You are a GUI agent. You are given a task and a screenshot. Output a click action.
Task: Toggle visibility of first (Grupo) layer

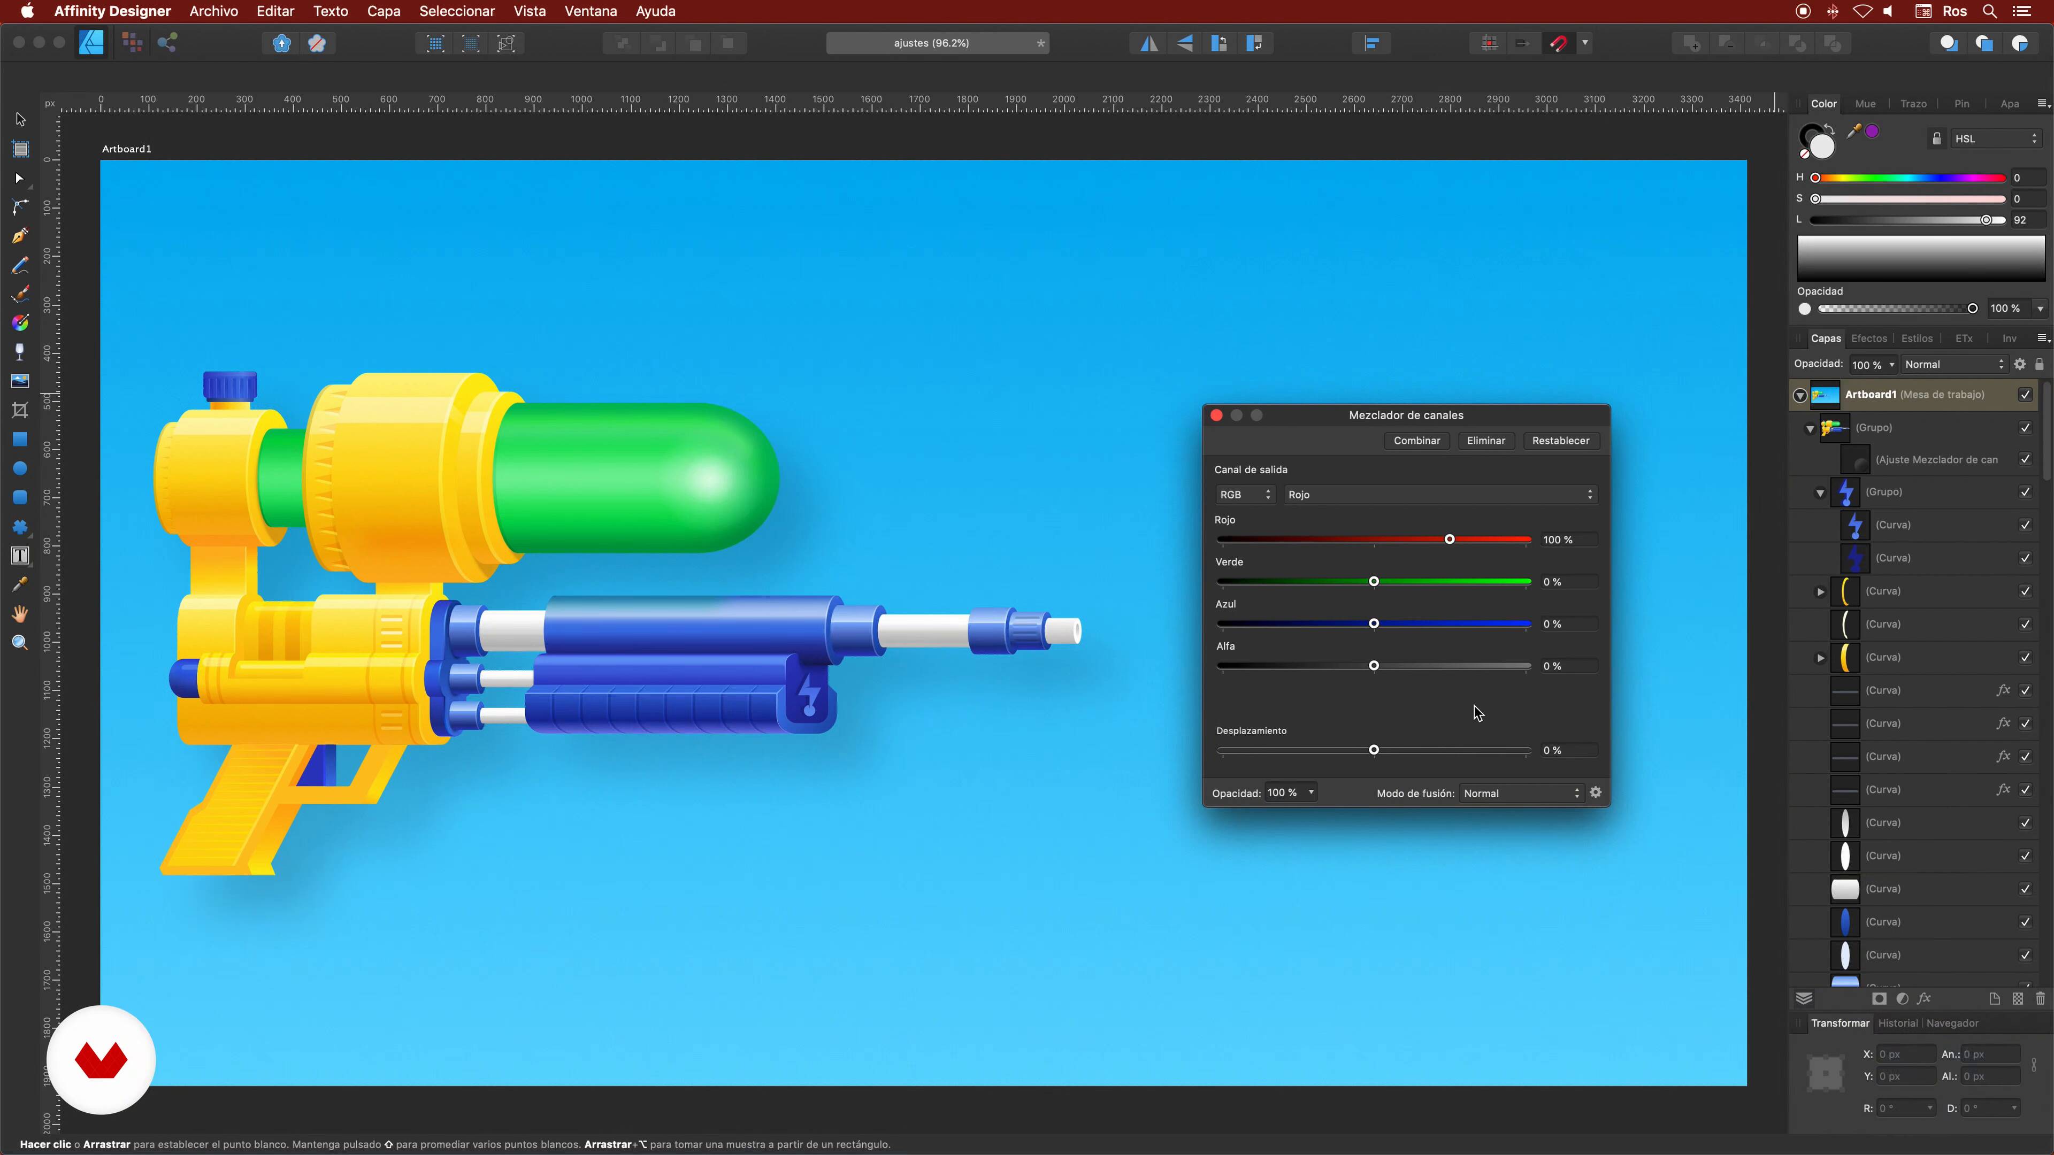pyautogui.click(x=2025, y=428)
